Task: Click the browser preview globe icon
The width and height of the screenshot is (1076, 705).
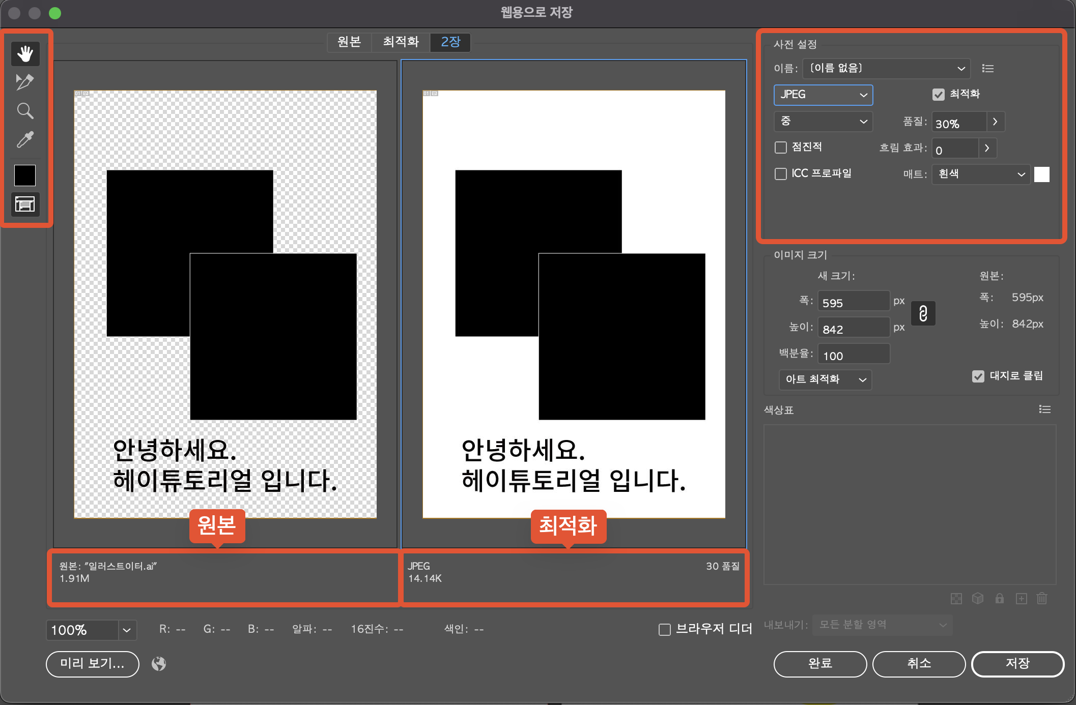Action: (159, 664)
